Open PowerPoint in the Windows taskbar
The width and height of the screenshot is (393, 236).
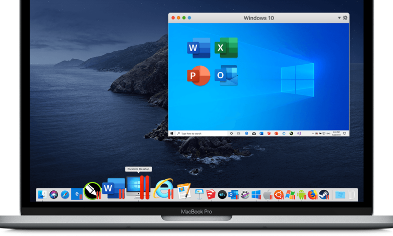[276, 134]
